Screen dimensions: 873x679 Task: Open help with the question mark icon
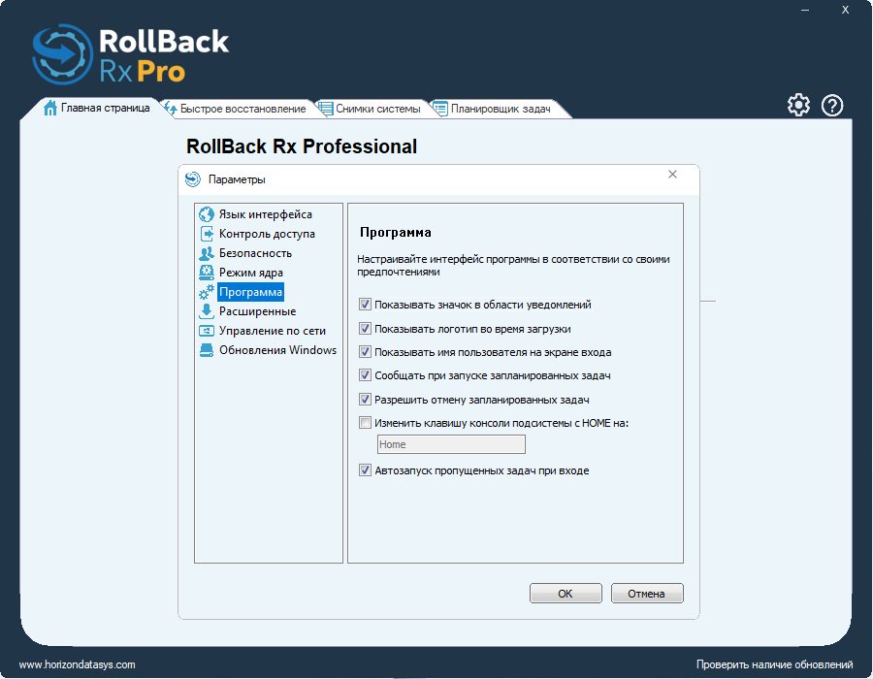pyautogui.click(x=832, y=105)
